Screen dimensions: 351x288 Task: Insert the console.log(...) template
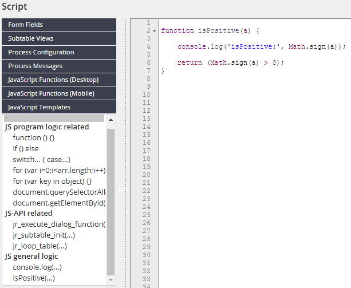point(37,267)
